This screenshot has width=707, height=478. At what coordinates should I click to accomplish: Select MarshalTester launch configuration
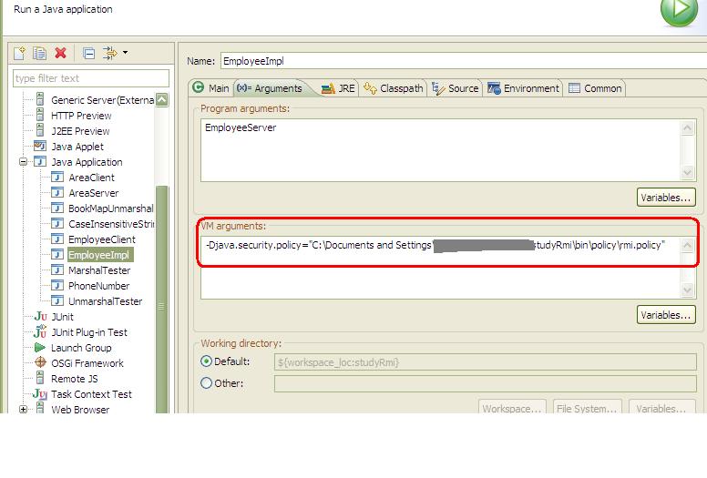(x=99, y=270)
